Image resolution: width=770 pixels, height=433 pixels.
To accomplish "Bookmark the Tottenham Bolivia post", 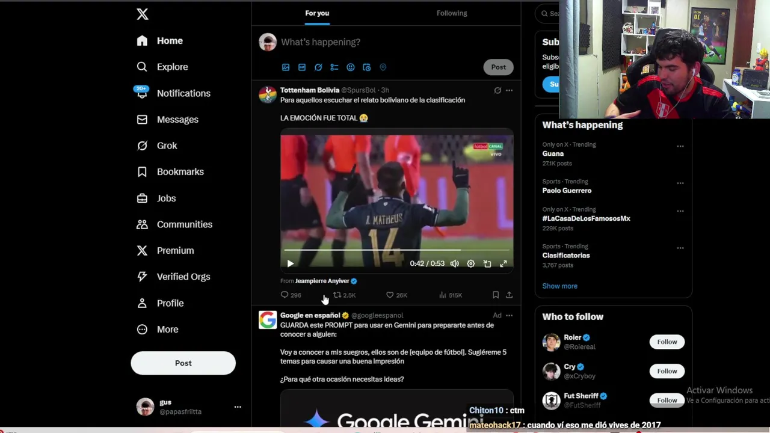I will (496, 295).
